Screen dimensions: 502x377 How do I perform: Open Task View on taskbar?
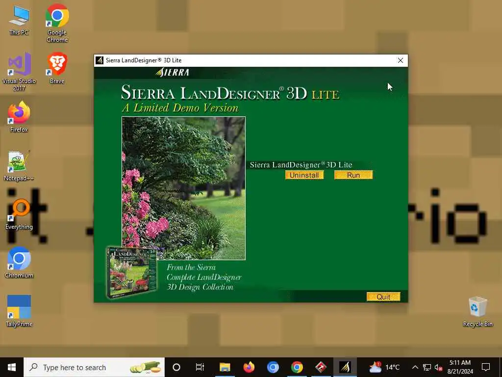(x=200, y=367)
